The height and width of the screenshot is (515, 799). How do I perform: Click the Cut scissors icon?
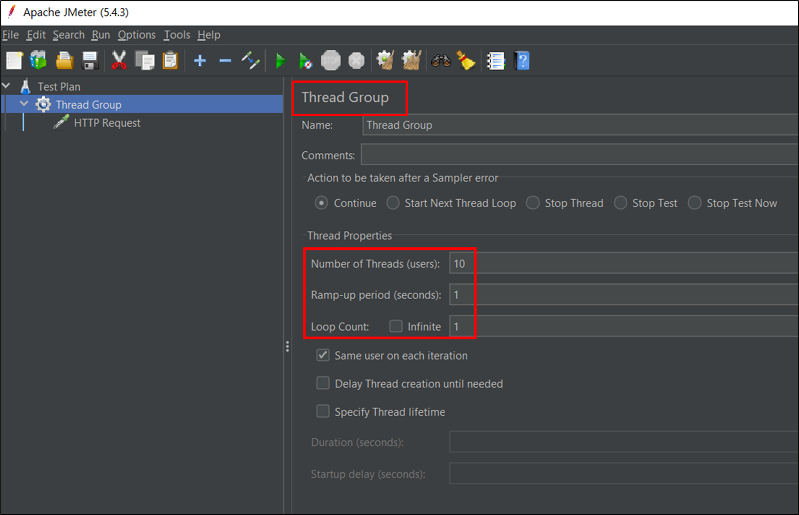pos(119,61)
